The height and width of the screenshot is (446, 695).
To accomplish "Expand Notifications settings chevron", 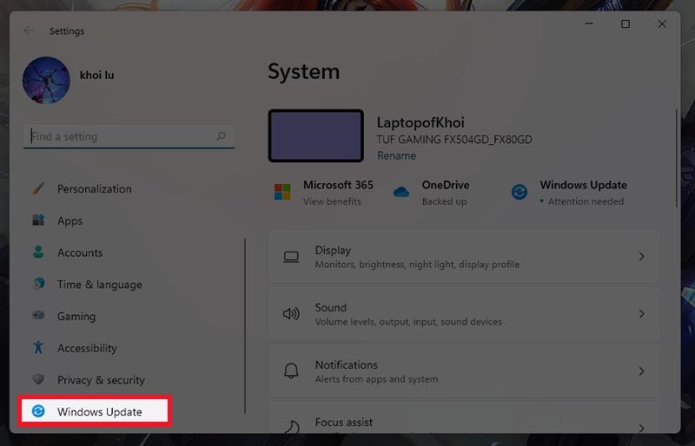I will (641, 371).
